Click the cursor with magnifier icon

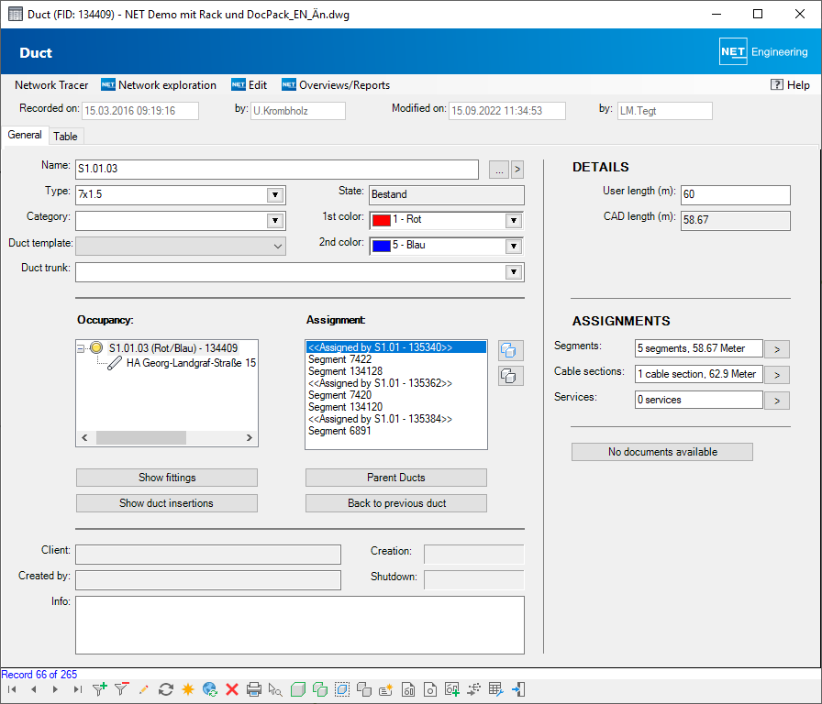pyautogui.click(x=275, y=689)
